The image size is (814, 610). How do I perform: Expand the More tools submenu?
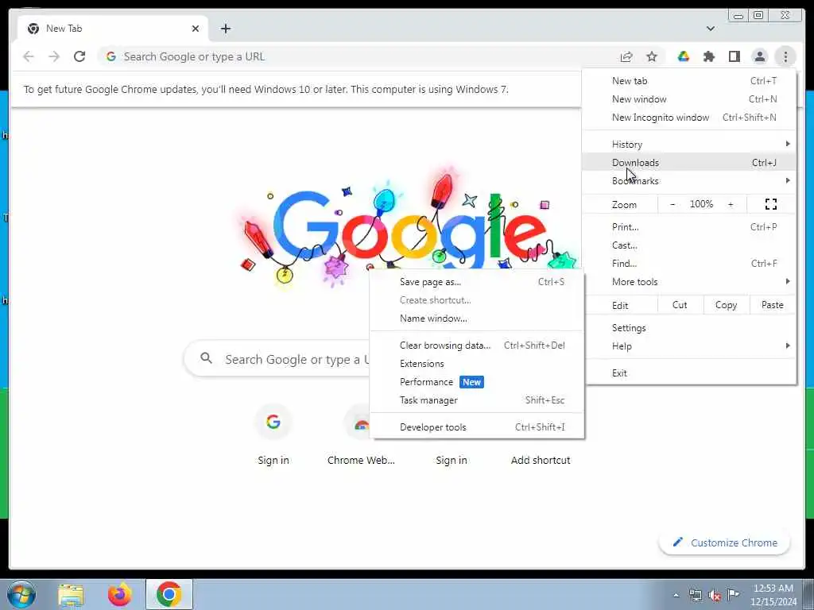pos(689,282)
